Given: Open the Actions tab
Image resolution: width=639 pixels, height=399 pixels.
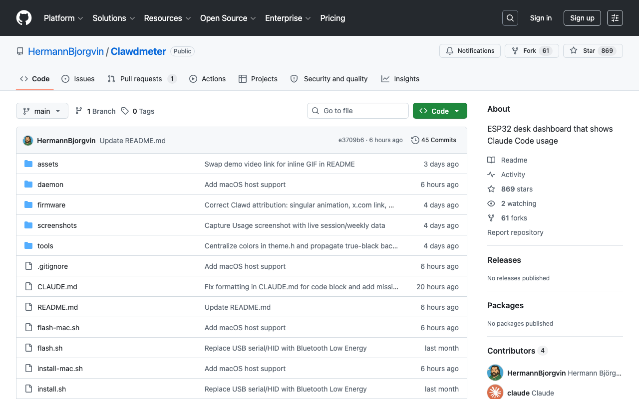Looking at the screenshot, I should tap(207, 79).
